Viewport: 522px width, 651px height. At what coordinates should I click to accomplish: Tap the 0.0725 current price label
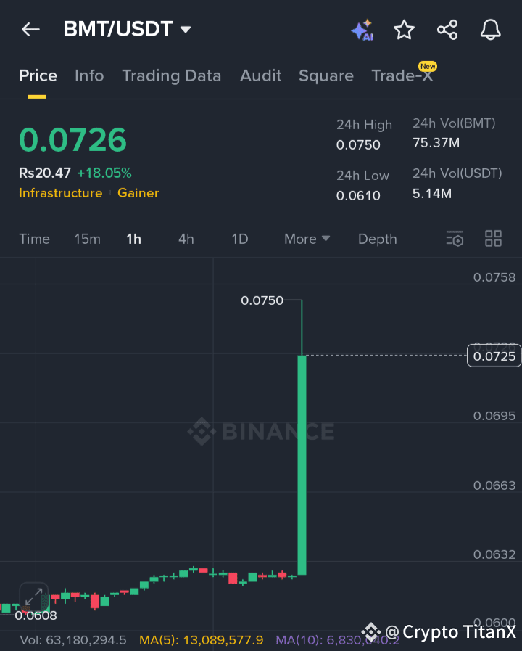(494, 356)
